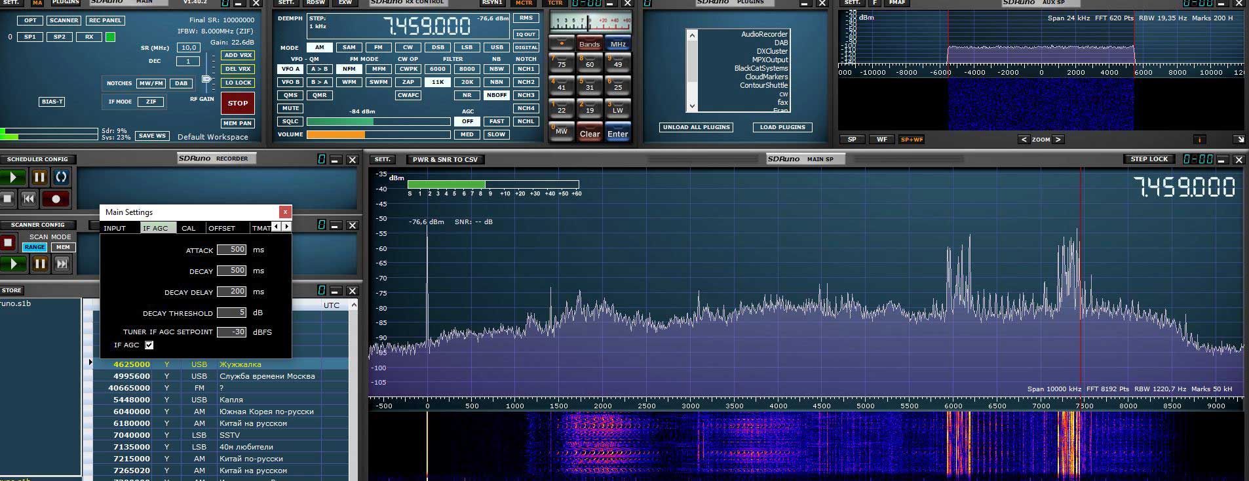Screen dimensions: 1249x481
Task: Click LOAD PLUGINS button
Action: pyautogui.click(x=782, y=127)
